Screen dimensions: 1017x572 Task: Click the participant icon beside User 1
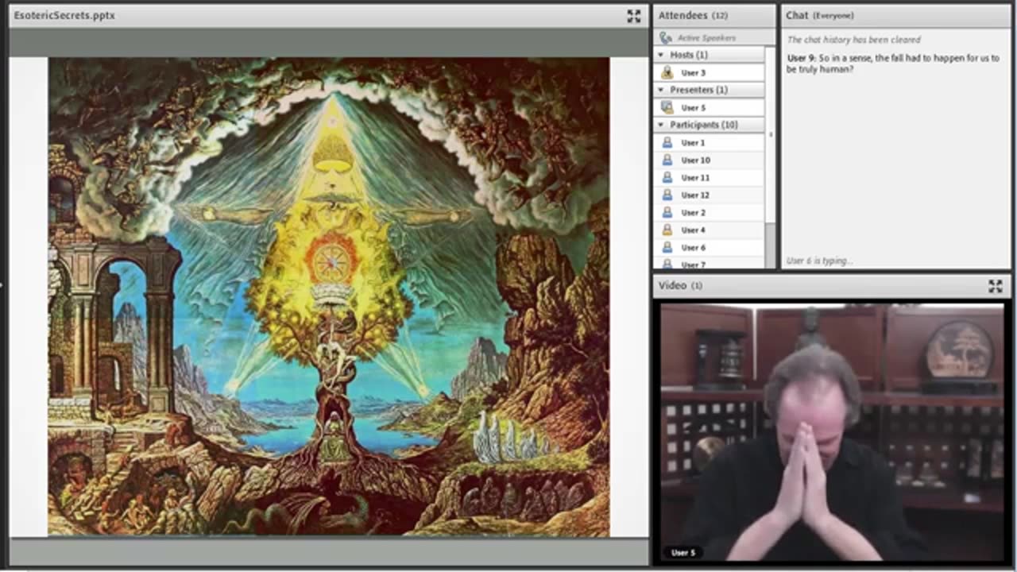tap(667, 142)
